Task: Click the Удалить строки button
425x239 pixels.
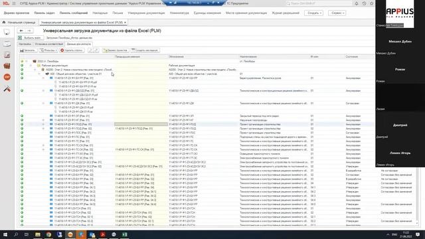Action: [72, 50]
